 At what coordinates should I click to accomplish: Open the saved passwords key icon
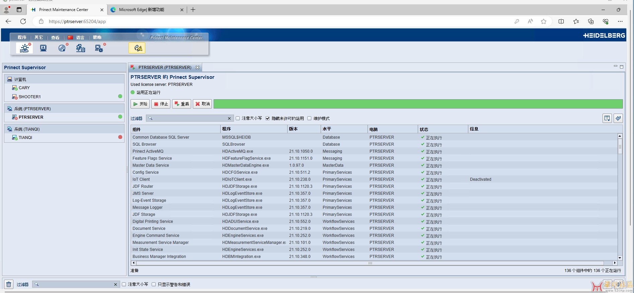pos(517,21)
